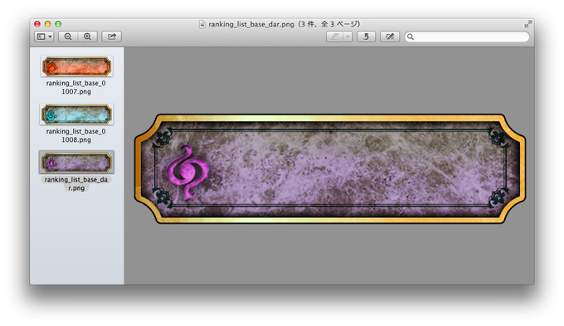Click the search text field
The width and height of the screenshot is (564, 326).
coord(467,36)
